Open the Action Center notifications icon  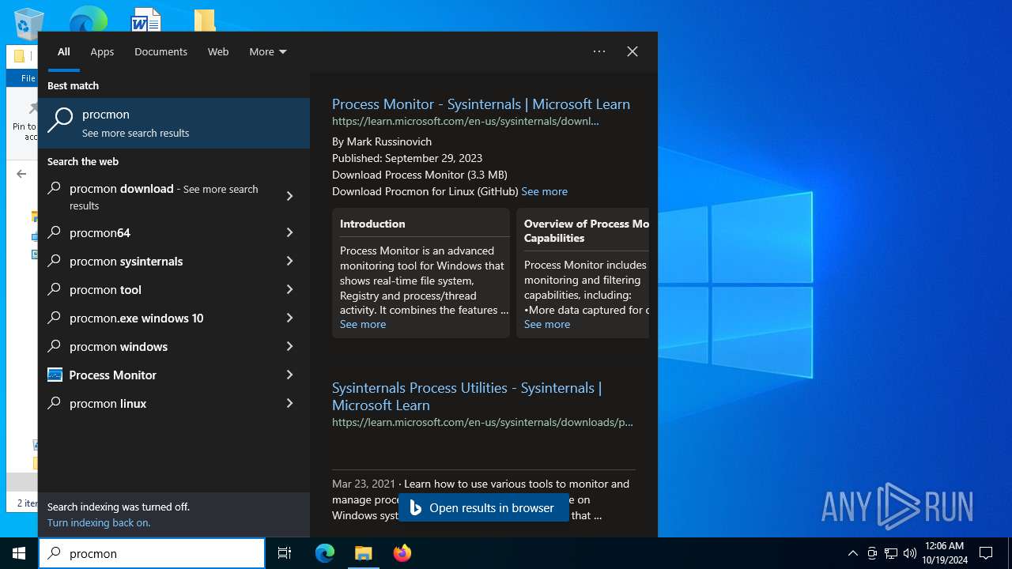pyautogui.click(x=986, y=553)
